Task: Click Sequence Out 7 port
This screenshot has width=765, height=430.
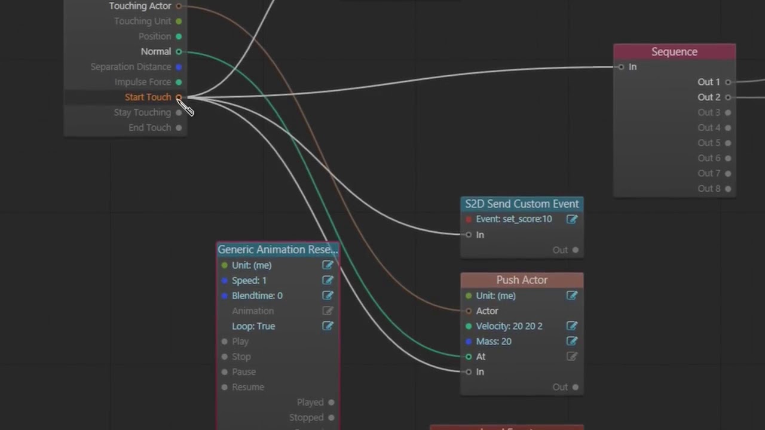Action: pyautogui.click(x=728, y=173)
